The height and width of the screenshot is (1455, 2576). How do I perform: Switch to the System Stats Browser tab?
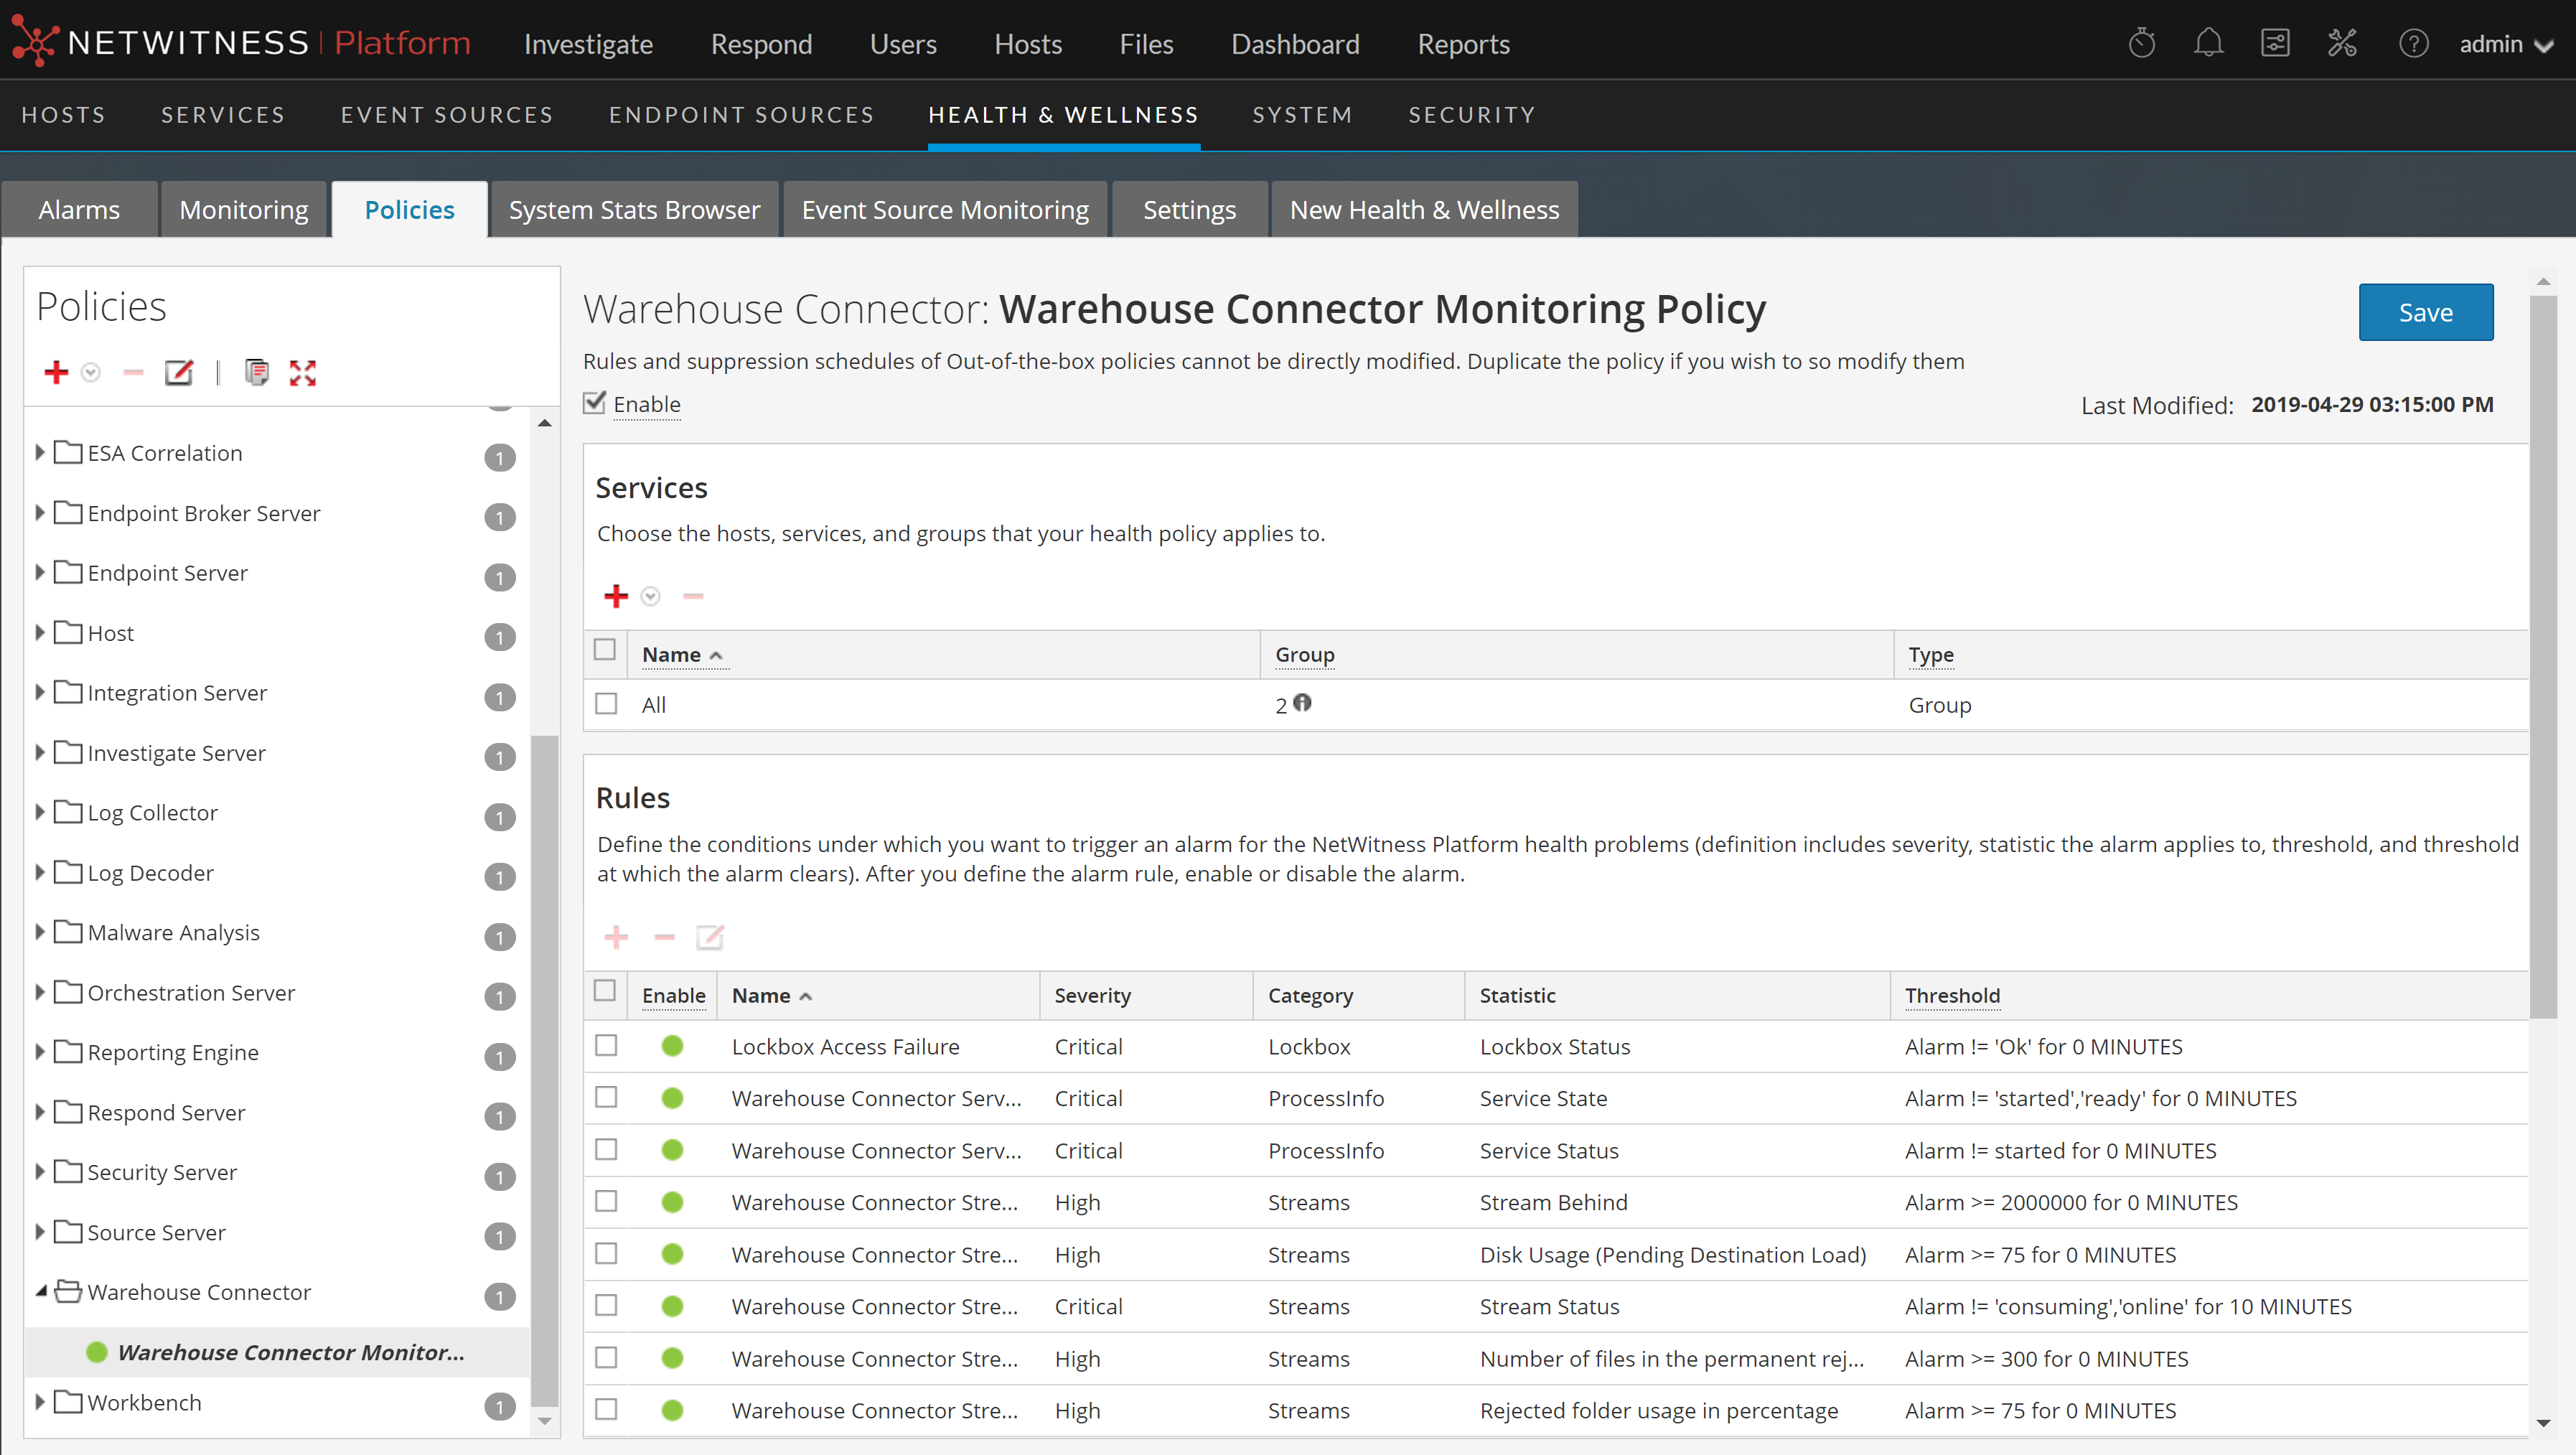pos(634,210)
